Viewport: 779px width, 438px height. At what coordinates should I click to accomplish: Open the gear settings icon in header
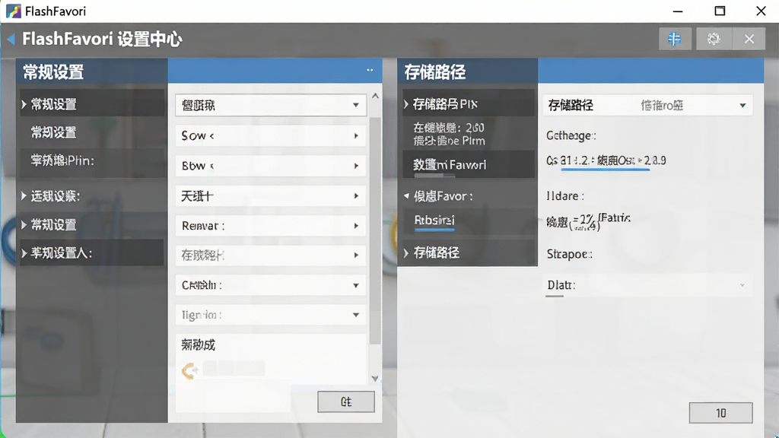pos(714,39)
